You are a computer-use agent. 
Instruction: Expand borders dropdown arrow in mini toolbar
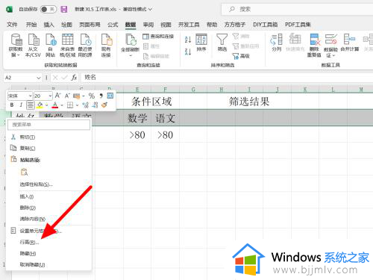pyautogui.click(x=77, y=105)
